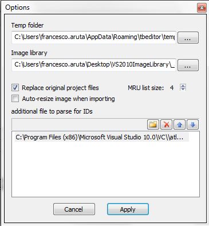Remove selected file with red X icon
The width and height of the screenshot is (209, 226).
(x=167, y=124)
